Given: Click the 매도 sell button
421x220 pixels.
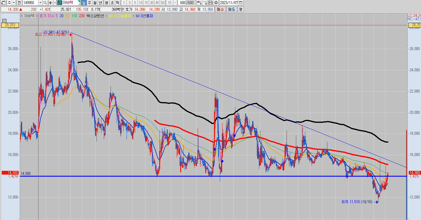Looking at the screenshot, I should [231, 9].
